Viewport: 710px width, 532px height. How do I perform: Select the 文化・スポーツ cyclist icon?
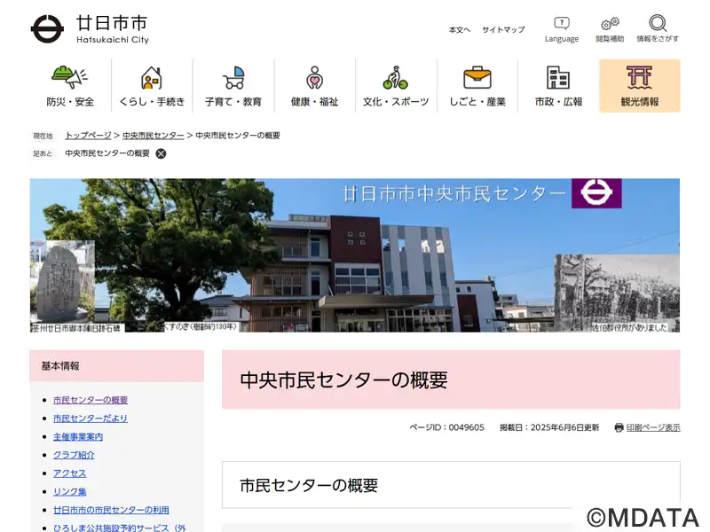395,77
